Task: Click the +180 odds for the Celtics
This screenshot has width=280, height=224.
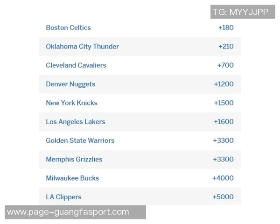Action: click(x=226, y=28)
